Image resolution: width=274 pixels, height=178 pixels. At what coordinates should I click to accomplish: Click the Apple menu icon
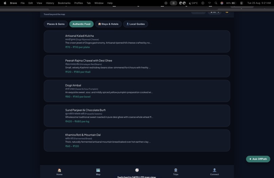5,3
